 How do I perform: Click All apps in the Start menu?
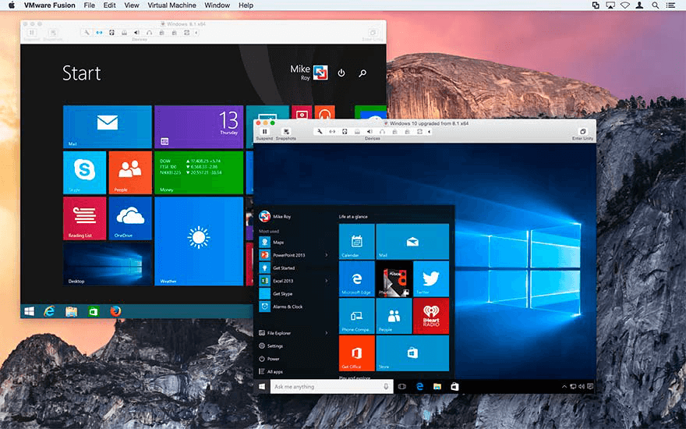pyautogui.click(x=274, y=371)
